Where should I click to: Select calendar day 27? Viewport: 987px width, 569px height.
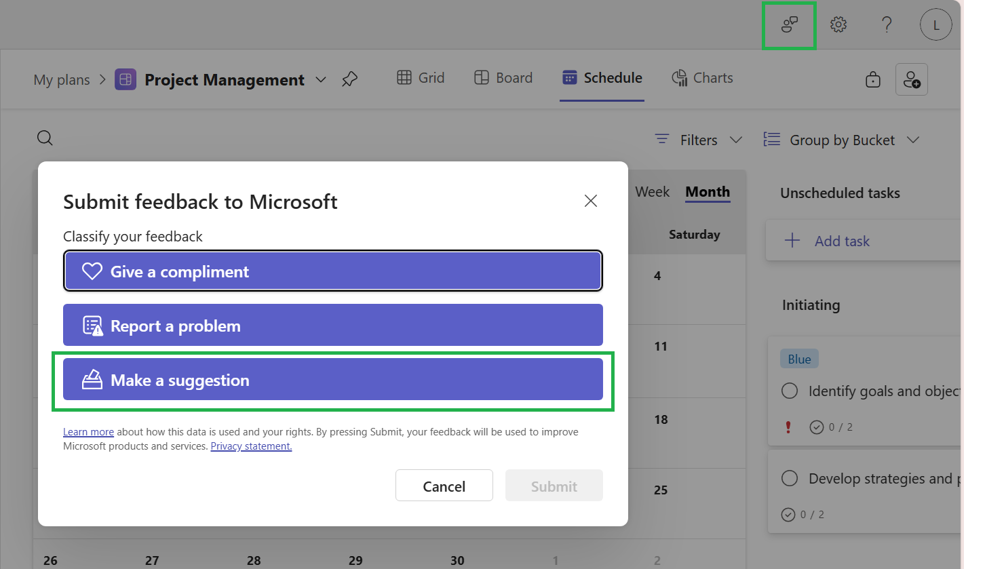point(152,561)
